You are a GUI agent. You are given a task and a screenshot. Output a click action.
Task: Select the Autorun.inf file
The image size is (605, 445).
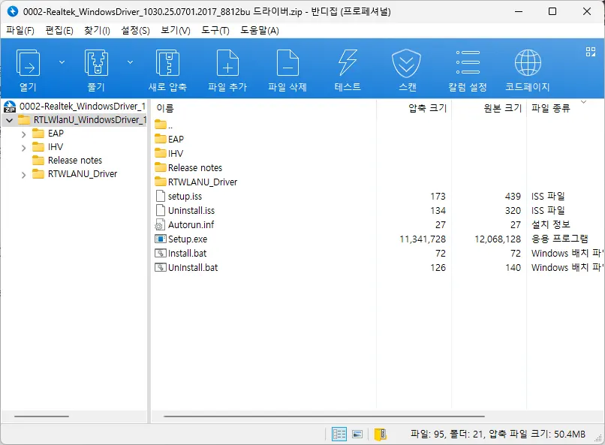point(185,225)
